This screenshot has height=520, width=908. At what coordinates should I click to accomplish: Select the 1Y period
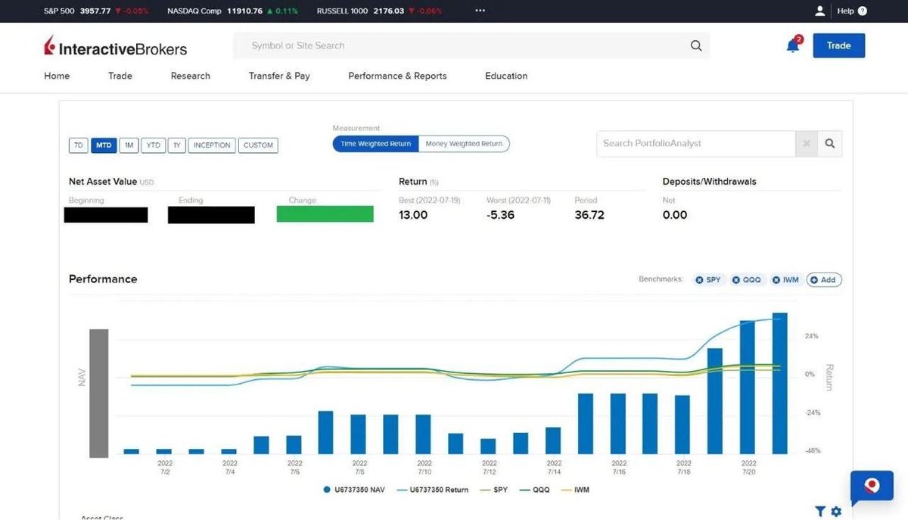[x=177, y=145]
